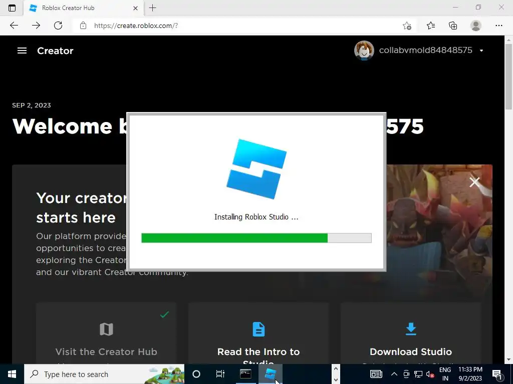Open Command Prompt from the taskbar
Screen dimensions: 513x384
[x=245, y=374]
